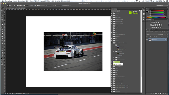Click the Kante verbessern button
The image size is (169, 95).
66,6
